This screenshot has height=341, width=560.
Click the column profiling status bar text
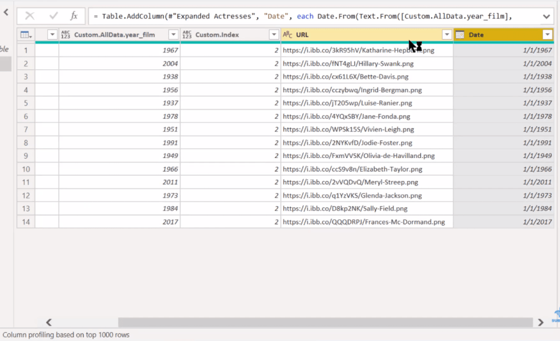(66, 335)
